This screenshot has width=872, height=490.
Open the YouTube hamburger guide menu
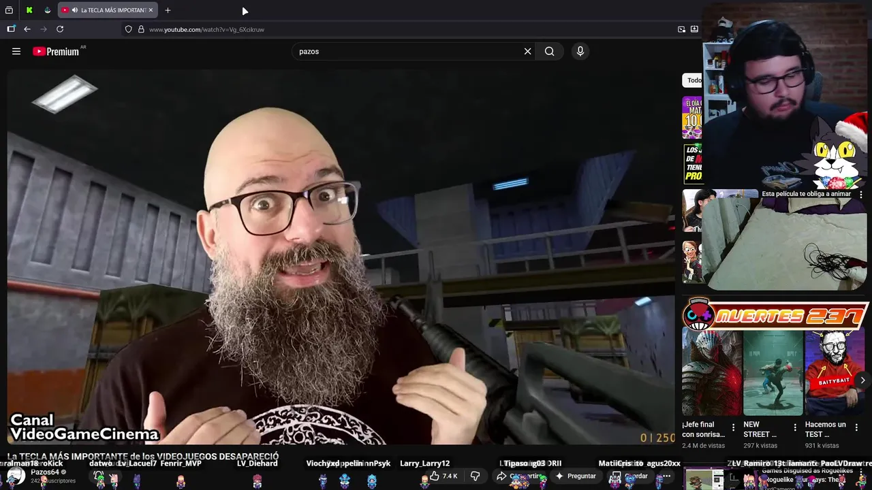pos(16,51)
